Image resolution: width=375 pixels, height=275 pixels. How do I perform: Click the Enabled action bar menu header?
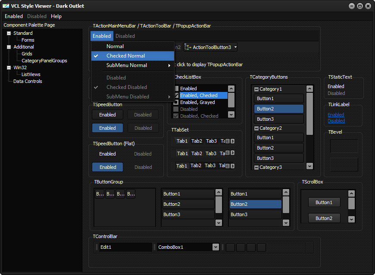(102, 36)
